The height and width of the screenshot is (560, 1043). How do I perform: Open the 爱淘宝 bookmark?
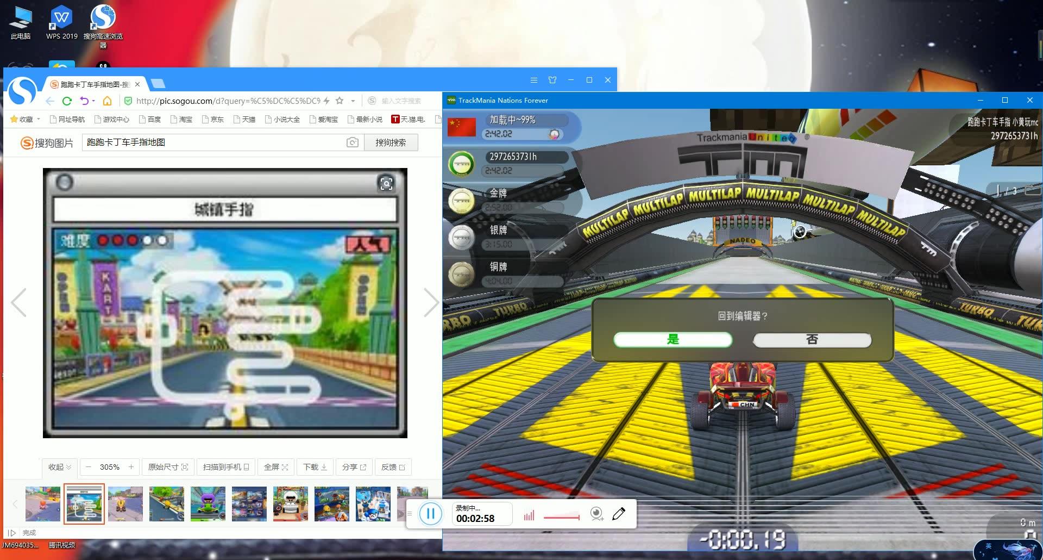tap(323, 119)
